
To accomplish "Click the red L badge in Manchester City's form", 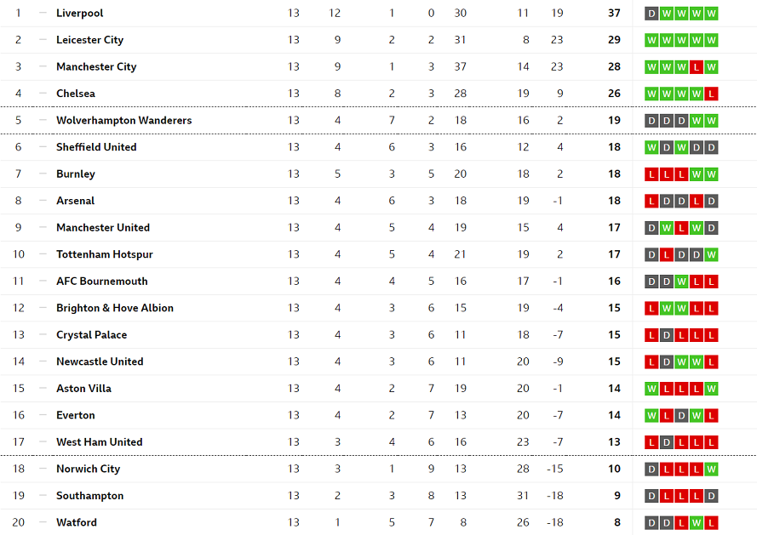I will [696, 67].
